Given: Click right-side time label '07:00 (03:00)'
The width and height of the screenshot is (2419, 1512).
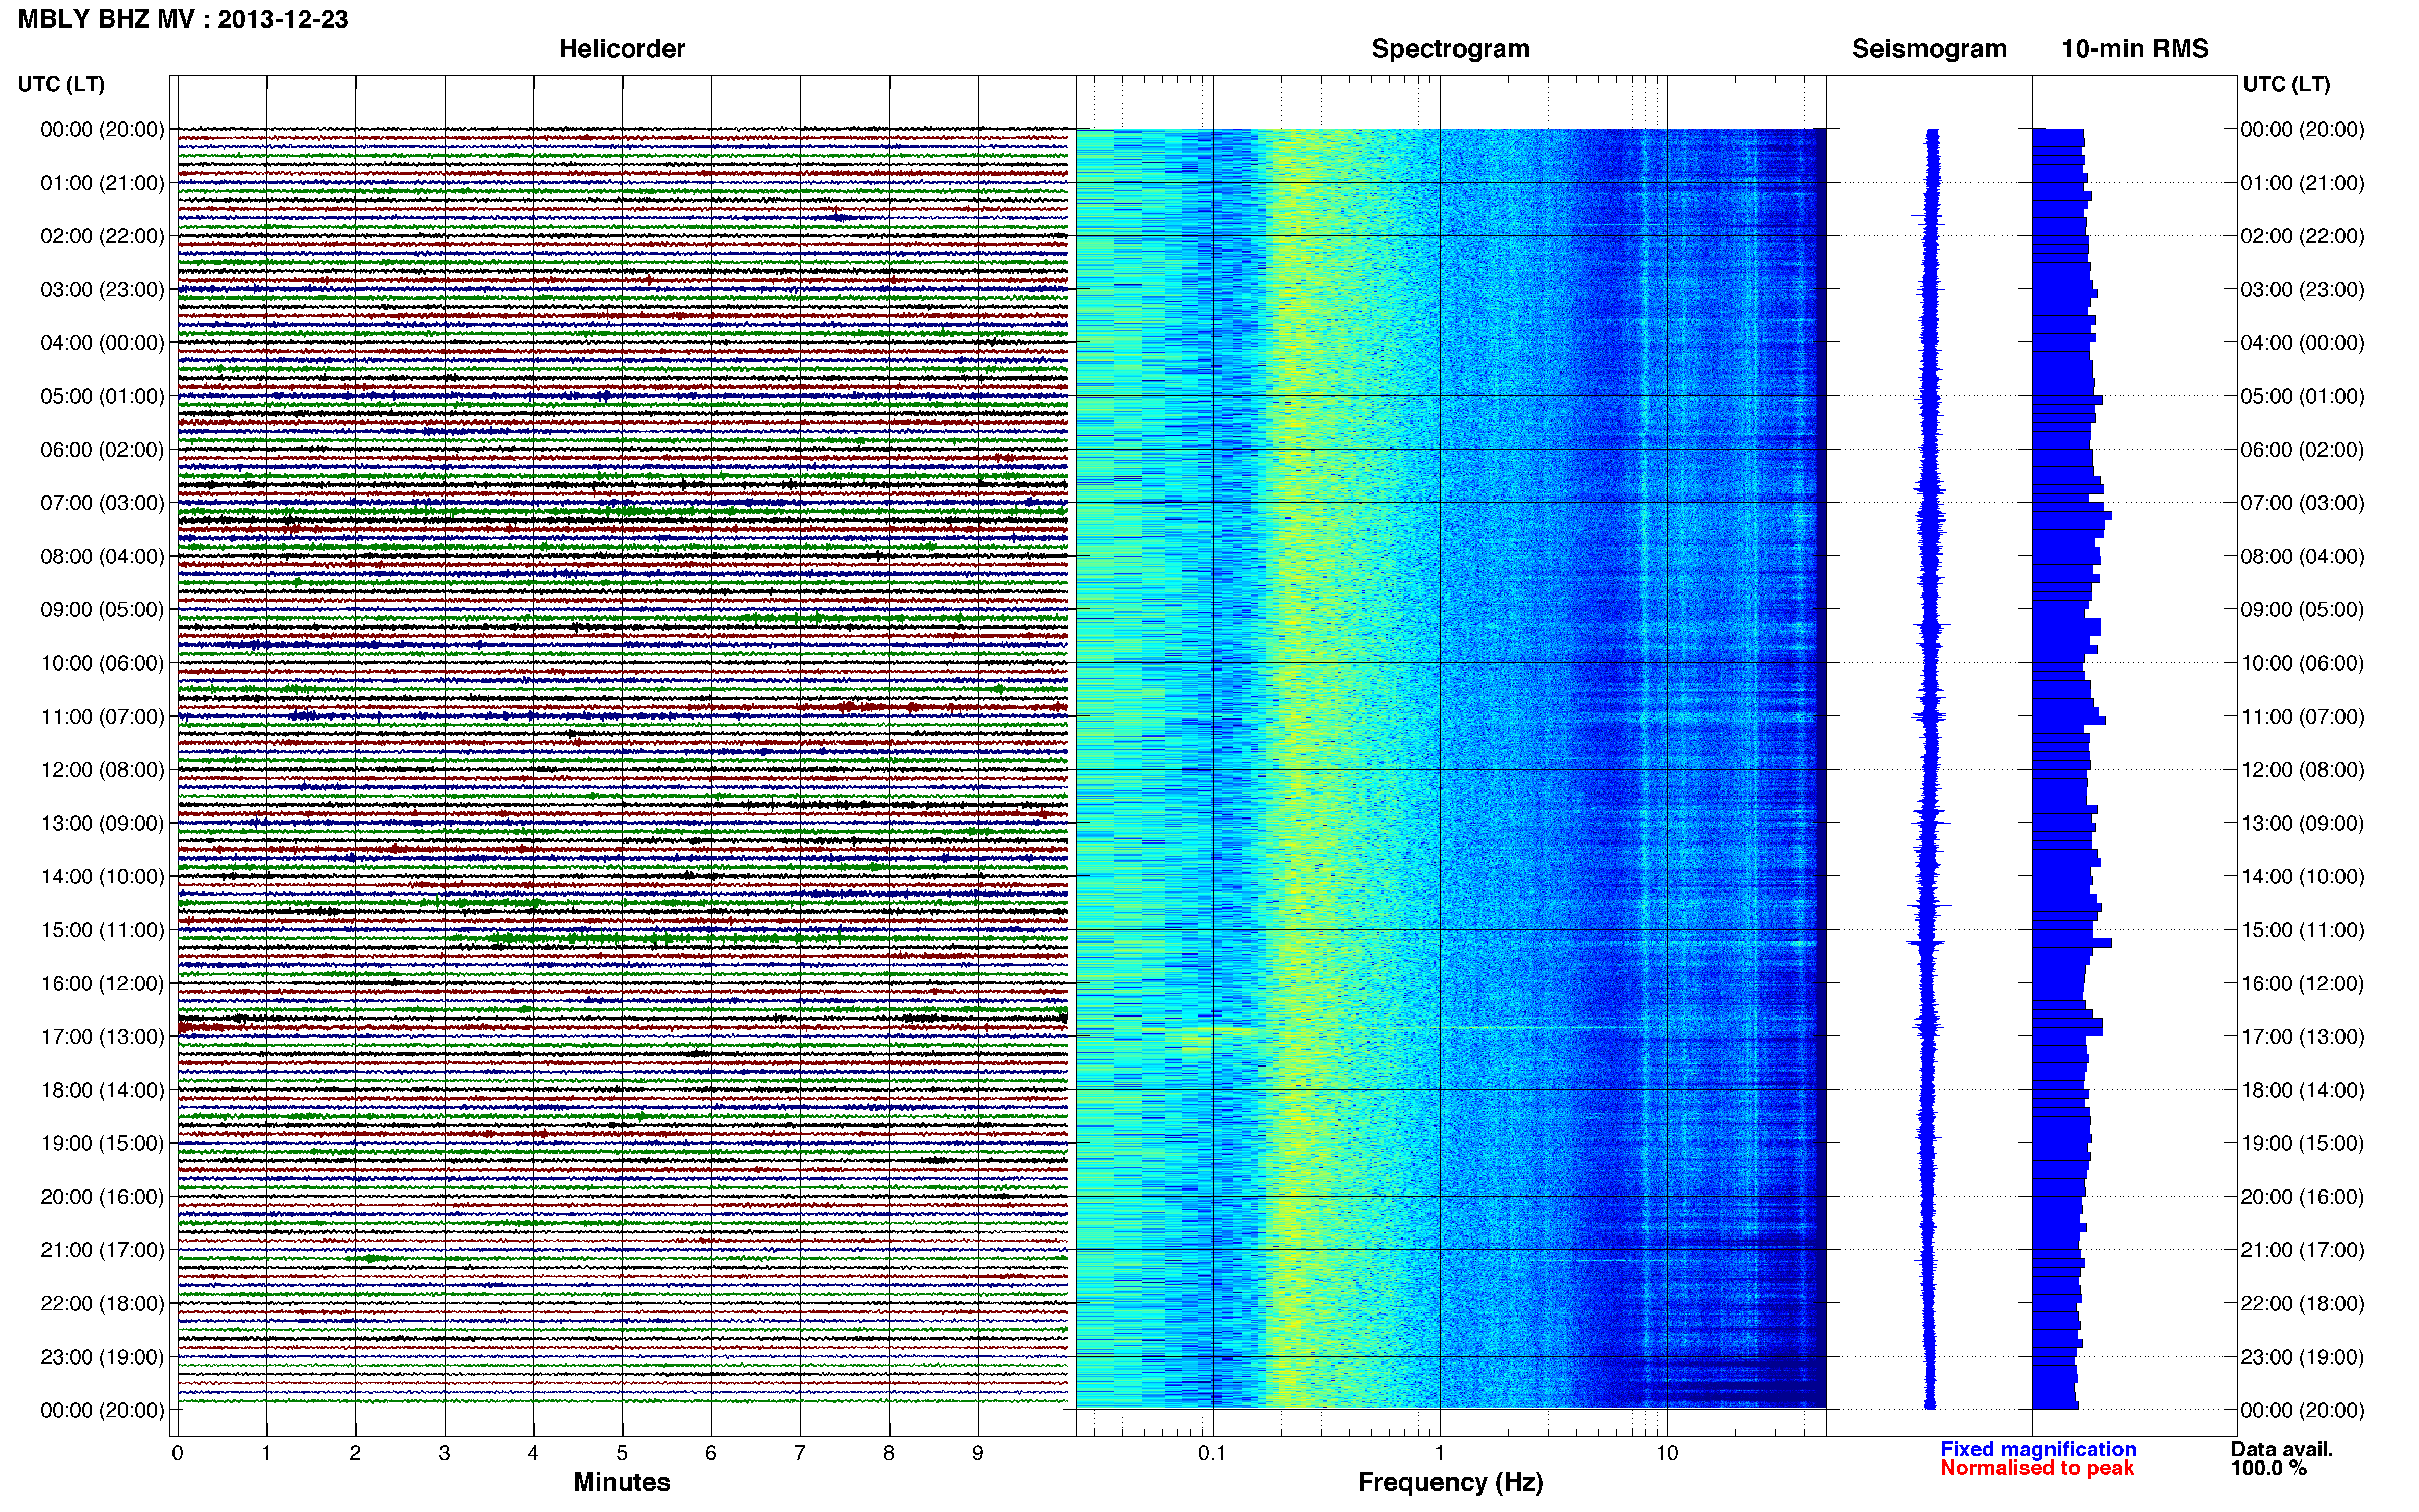Looking at the screenshot, I should [x=2303, y=503].
